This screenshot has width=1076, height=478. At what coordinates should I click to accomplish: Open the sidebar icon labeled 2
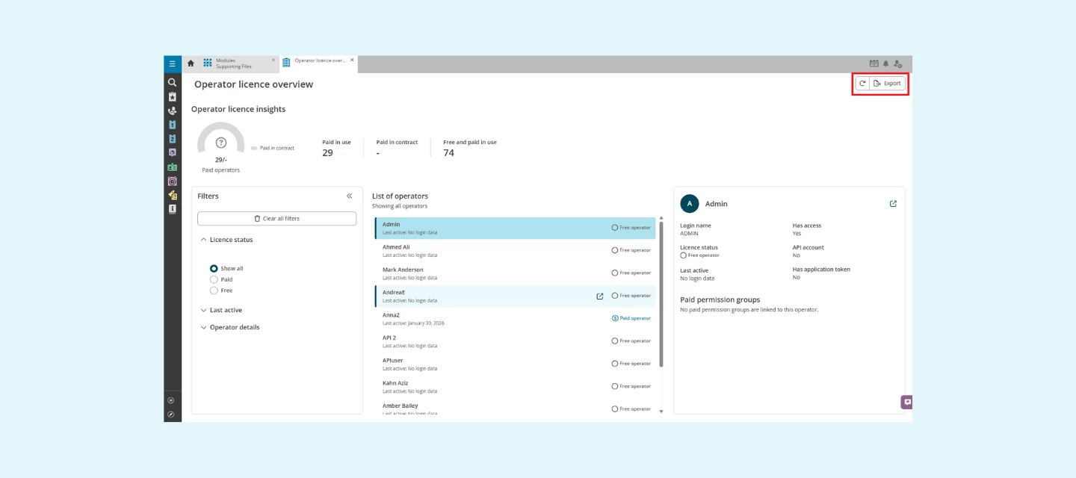point(173,139)
